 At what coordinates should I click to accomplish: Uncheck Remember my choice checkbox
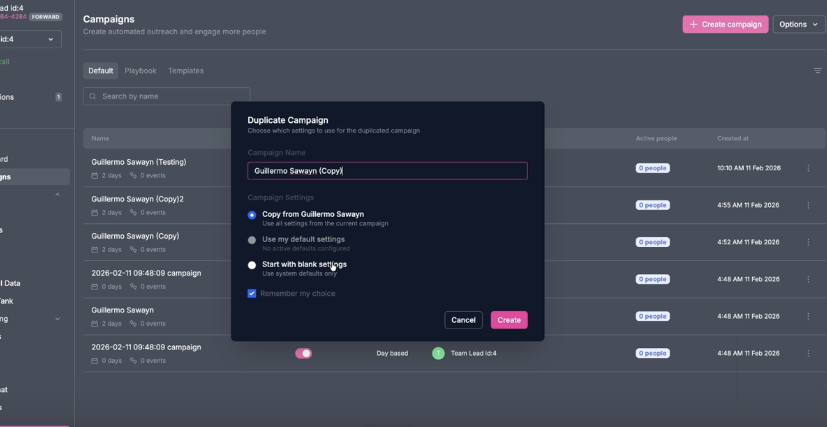[252, 293]
